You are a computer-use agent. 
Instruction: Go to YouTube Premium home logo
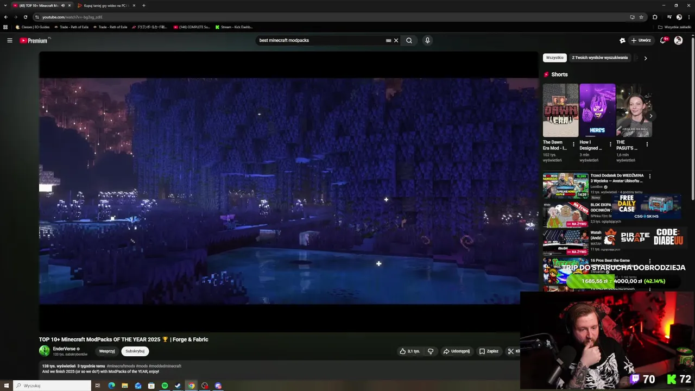coord(35,40)
